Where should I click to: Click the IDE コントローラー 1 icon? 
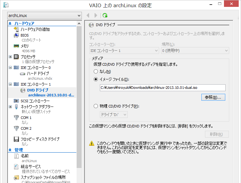16,84
